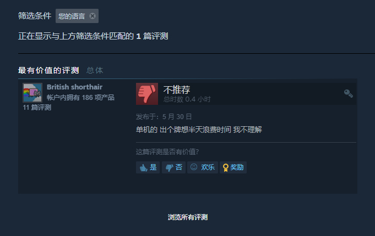The image size is (375, 236).
Task: Click the red thumbs-down review icon
Action: pyautogui.click(x=147, y=94)
